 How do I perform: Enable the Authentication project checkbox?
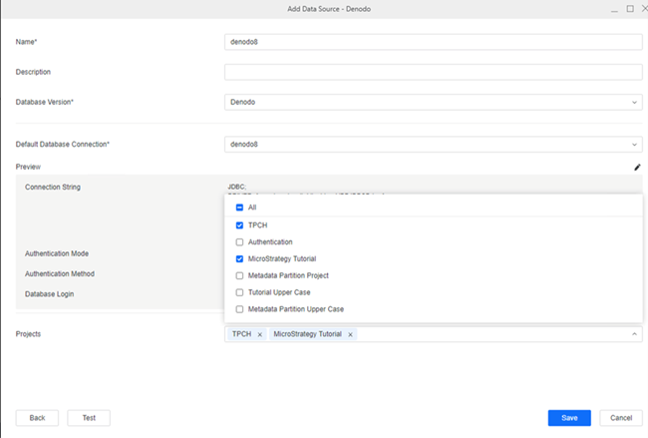coord(239,242)
